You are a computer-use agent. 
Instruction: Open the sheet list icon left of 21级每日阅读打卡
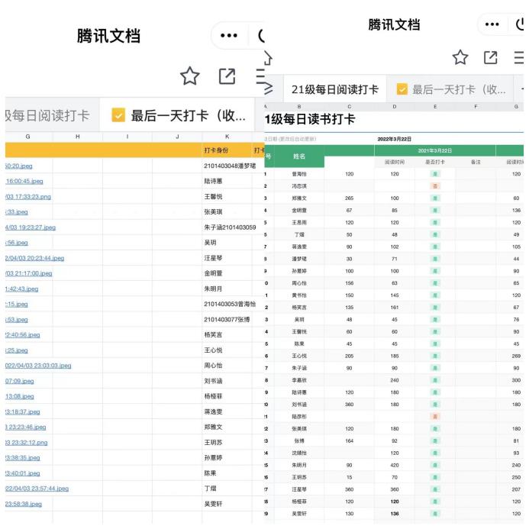point(269,89)
